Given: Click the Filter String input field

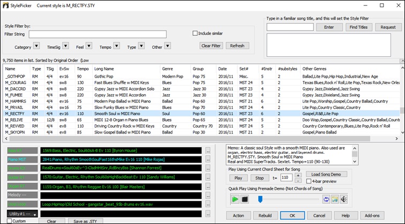Looking at the screenshot, I should click(97, 34).
